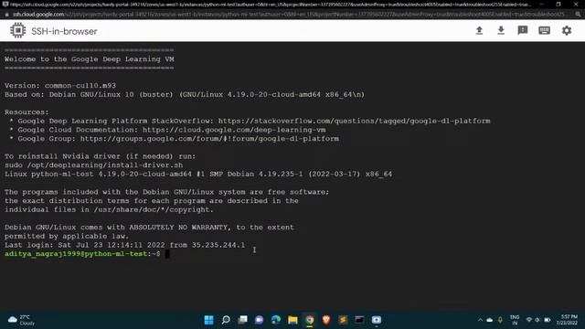Image resolution: width=585 pixels, height=329 pixels.
Task: Open the clock showing 5:57 PM
Action: [568, 320]
